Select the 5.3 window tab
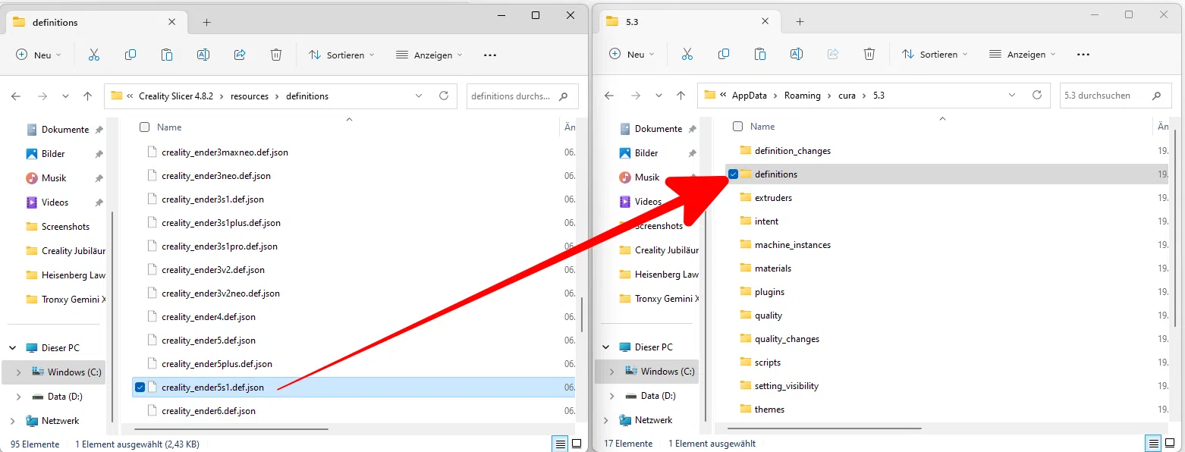The image size is (1185, 452). pos(690,22)
